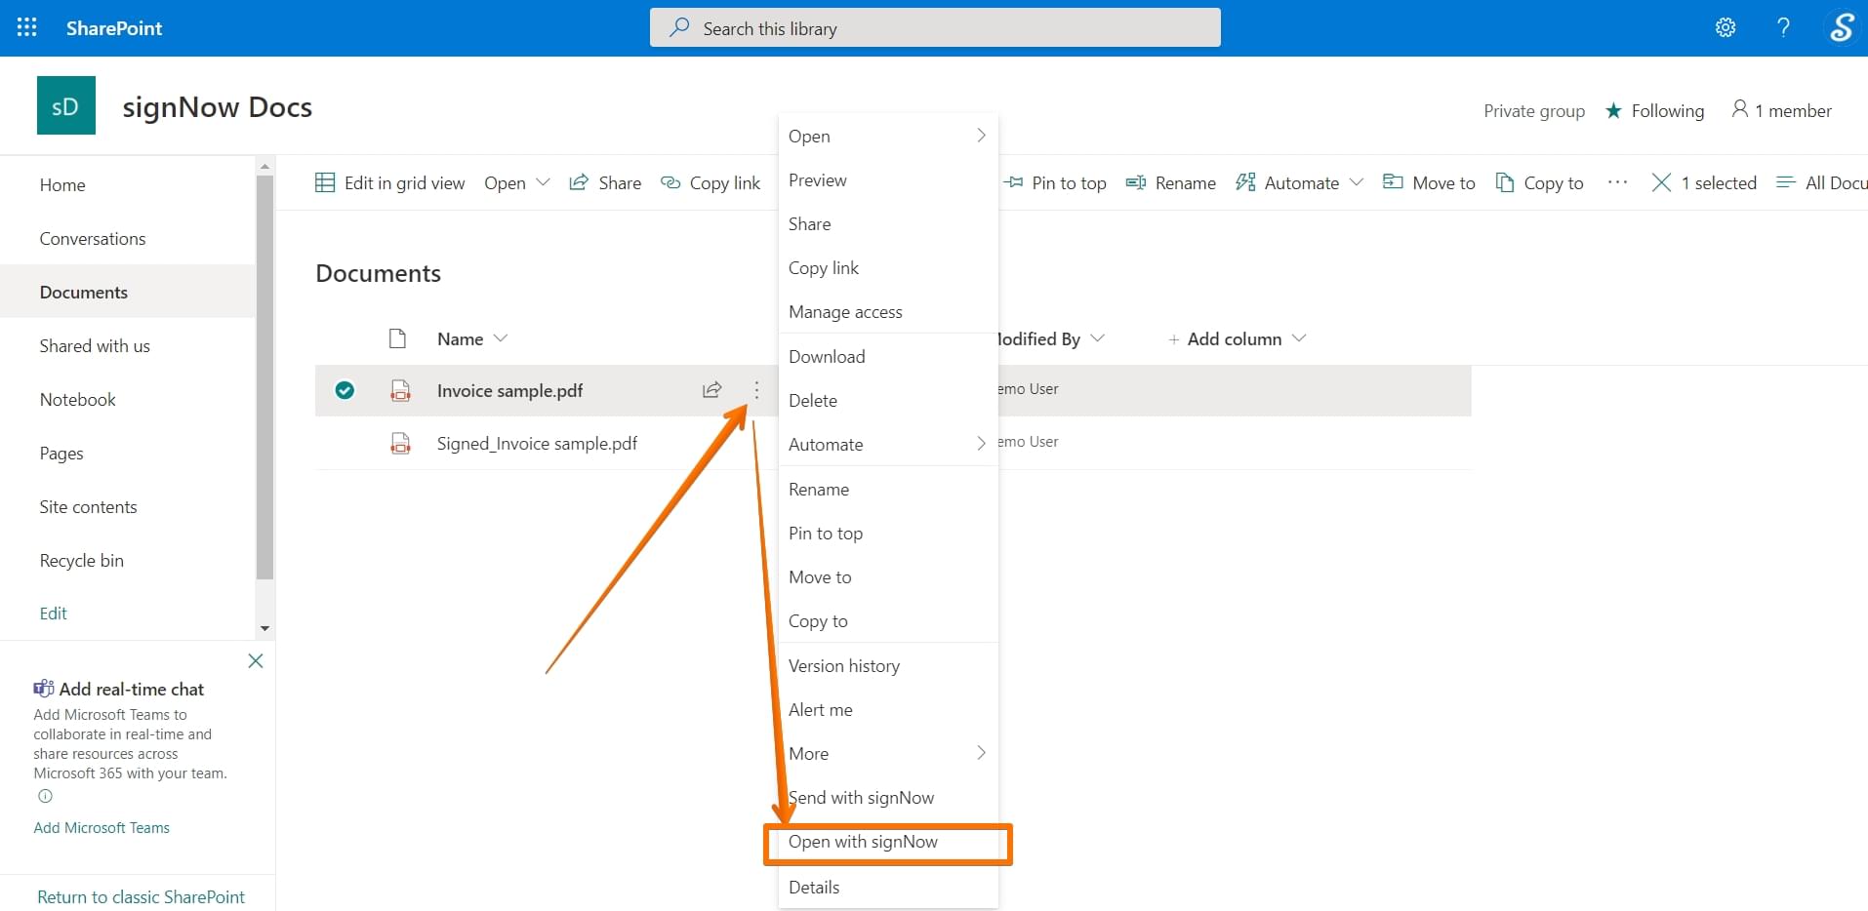Open the settings gear icon
Image resolution: width=1868 pixels, height=911 pixels.
(x=1726, y=27)
